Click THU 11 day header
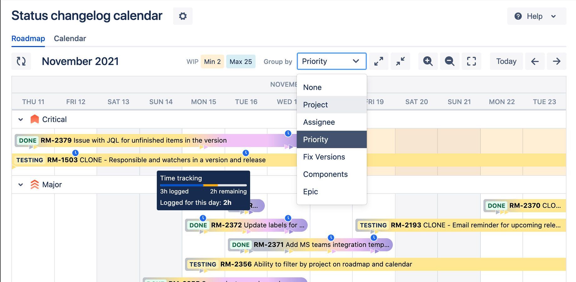 (x=33, y=102)
